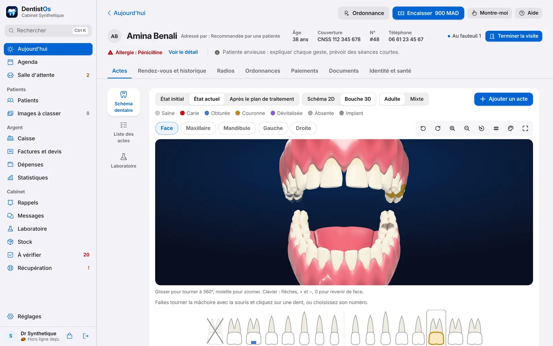Click Ajouter un acte button
Image resolution: width=553 pixels, height=346 pixels.
tap(504, 99)
